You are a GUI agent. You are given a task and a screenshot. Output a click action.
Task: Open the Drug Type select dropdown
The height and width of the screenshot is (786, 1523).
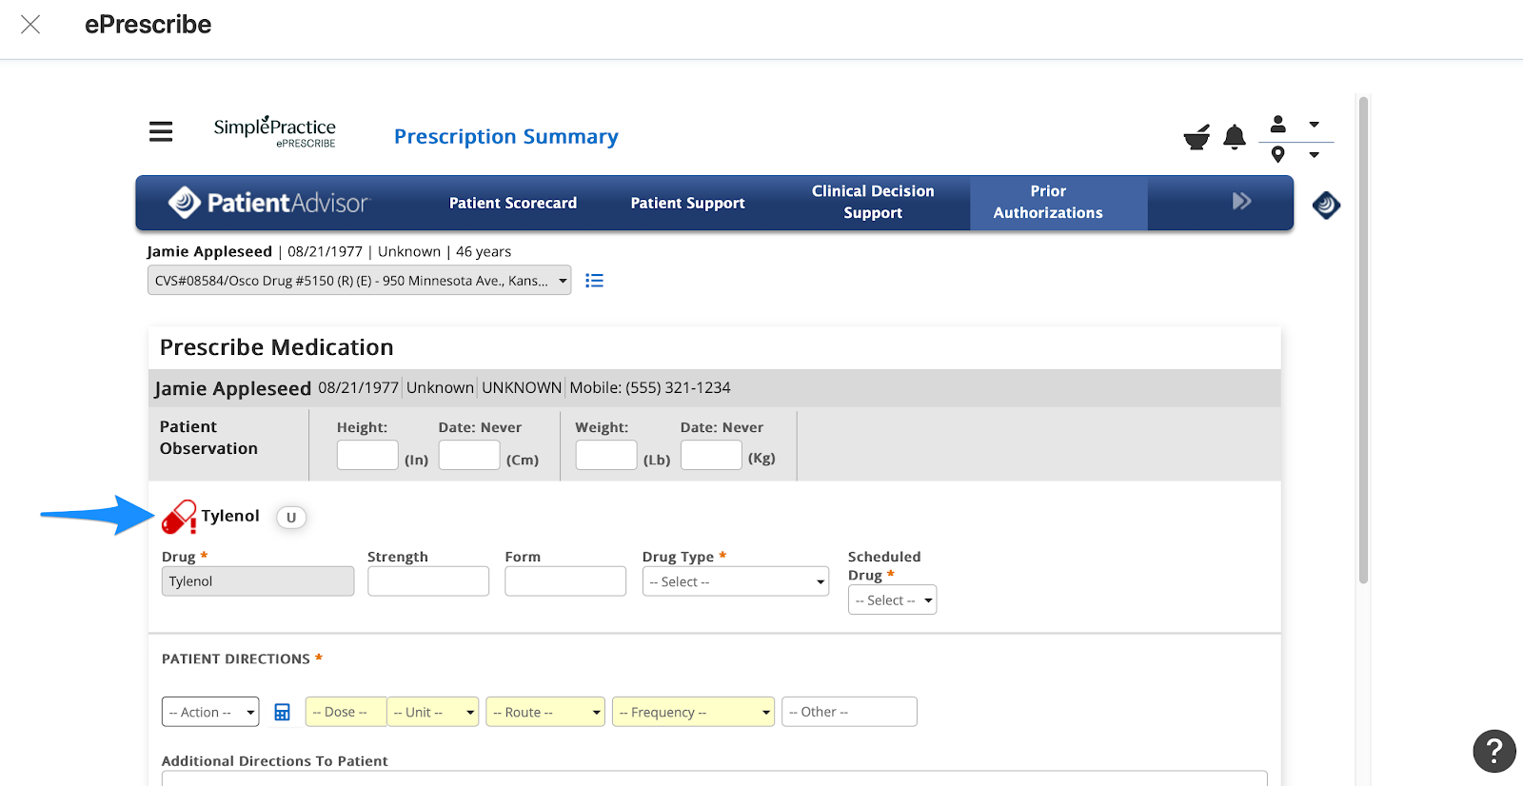[x=736, y=581]
